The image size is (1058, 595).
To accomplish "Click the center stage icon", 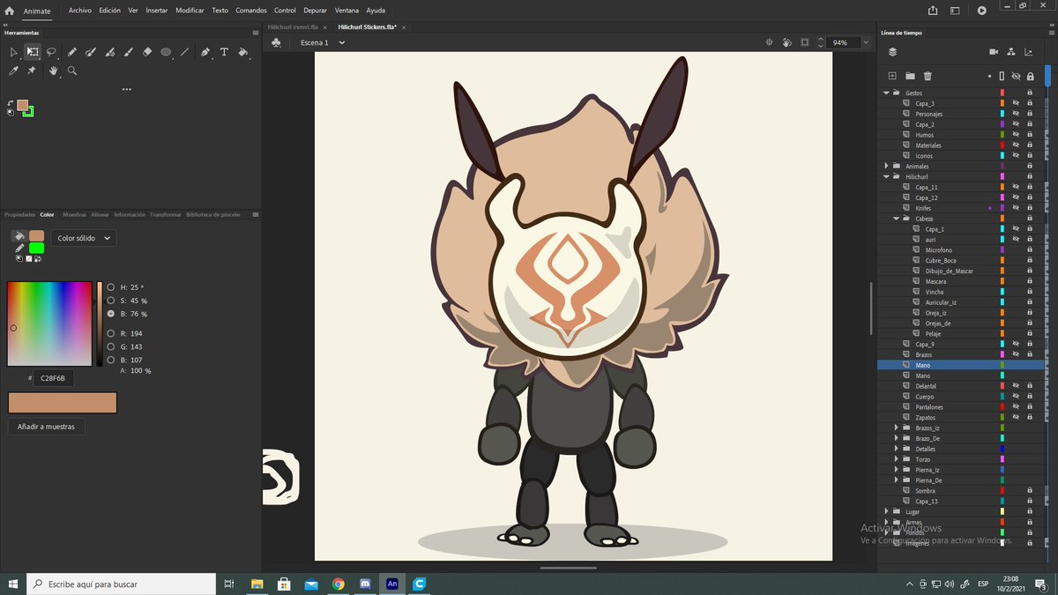I will coord(769,42).
